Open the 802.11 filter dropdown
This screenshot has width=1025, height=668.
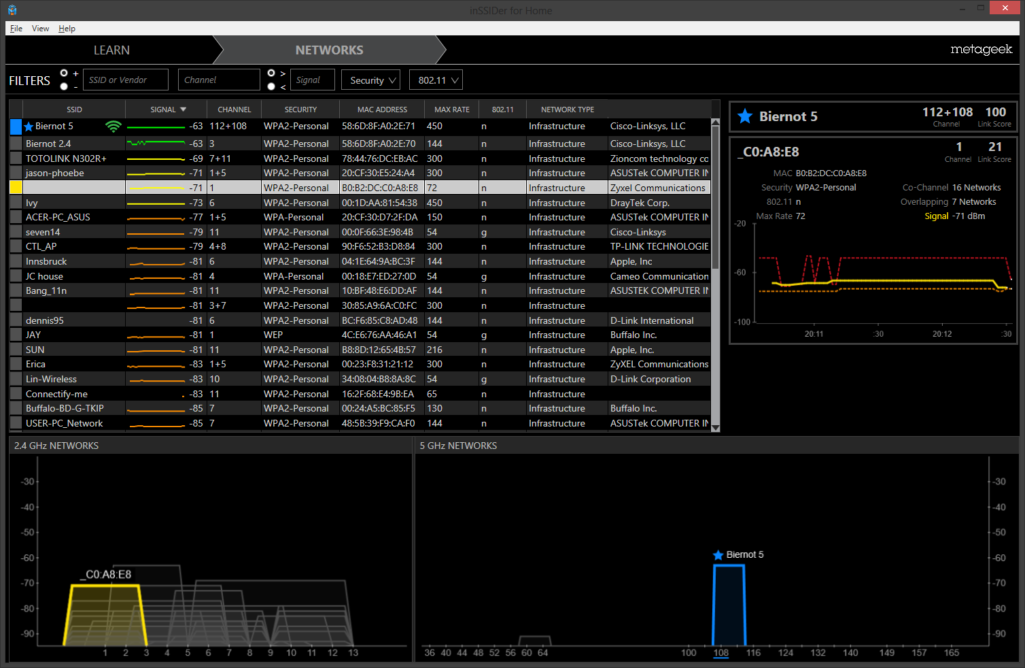[436, 80]
